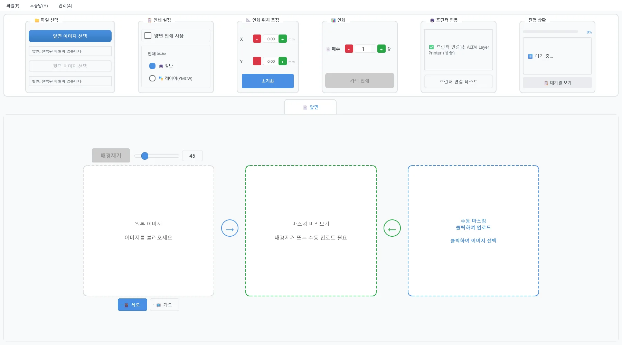This screenshot has height=345, width=622.
Task: Click the 0% progress bar
Action: [x=550, y=32]
